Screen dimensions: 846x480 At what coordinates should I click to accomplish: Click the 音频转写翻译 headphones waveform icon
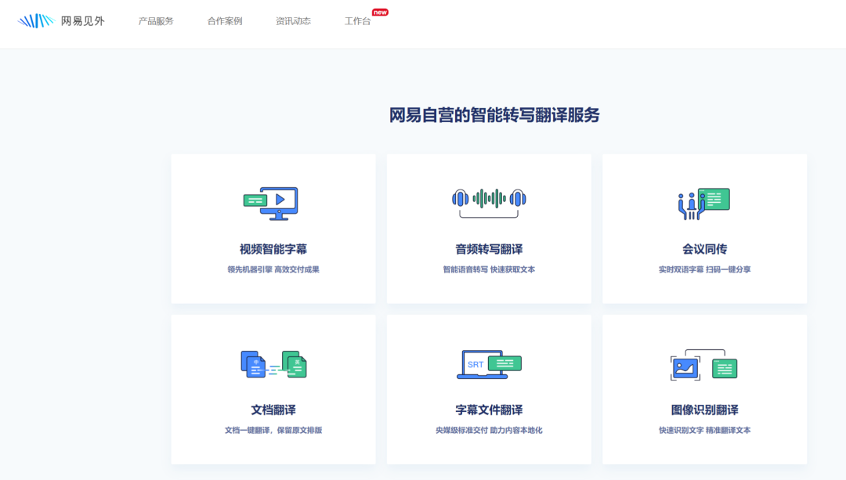tap(489, 201)
